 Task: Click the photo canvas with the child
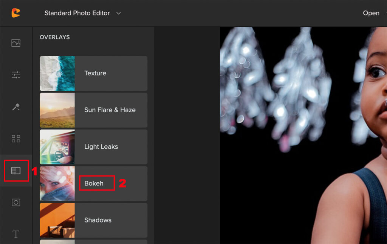point(303,135)
